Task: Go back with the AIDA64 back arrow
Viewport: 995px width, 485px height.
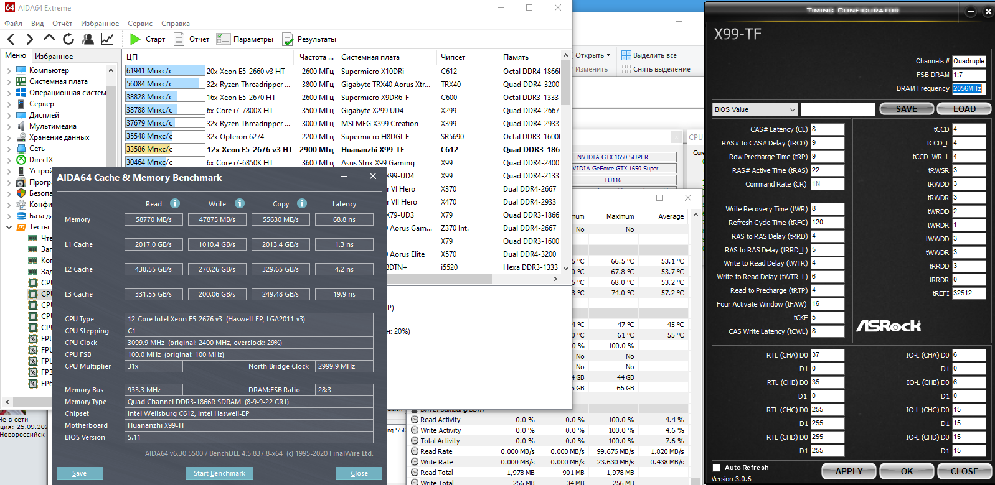Action: point(11,39)
